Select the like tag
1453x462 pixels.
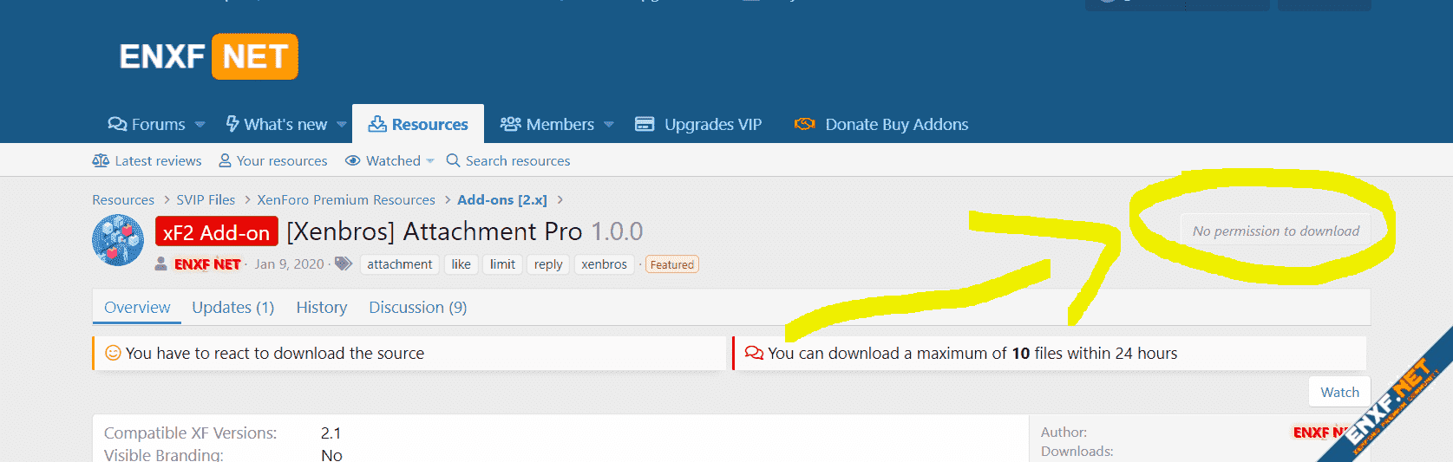click(x=461, y=264)
